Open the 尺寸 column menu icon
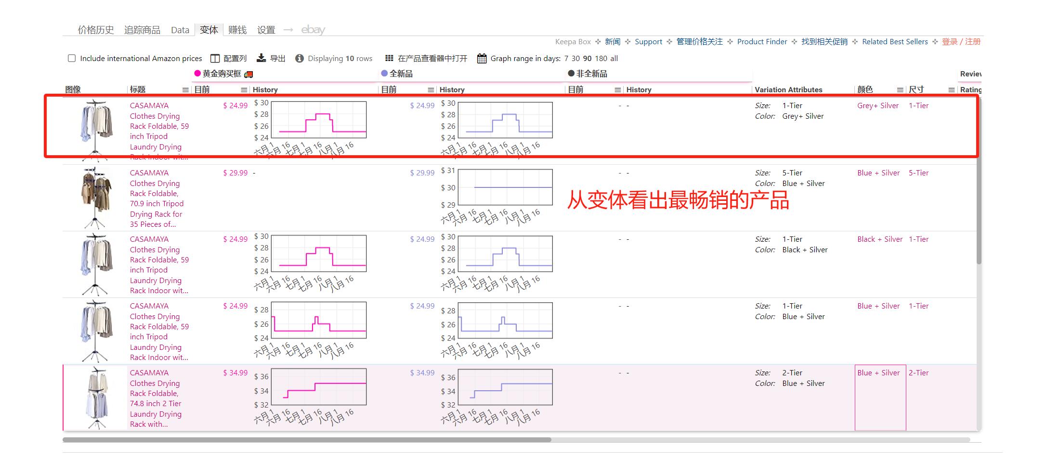Screen dimensions: 1059x458 [951, 90]
